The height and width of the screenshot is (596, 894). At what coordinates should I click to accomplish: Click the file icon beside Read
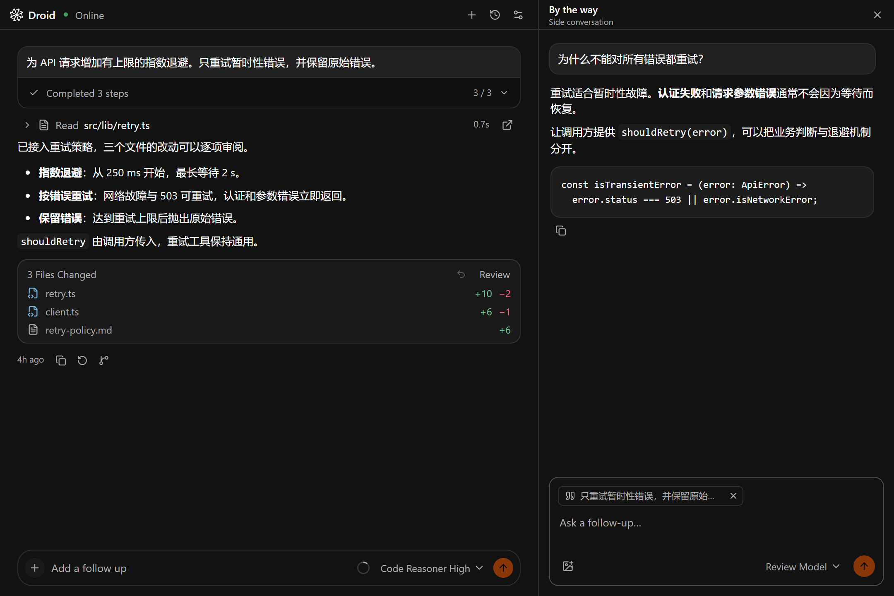[x=44, y=125]
